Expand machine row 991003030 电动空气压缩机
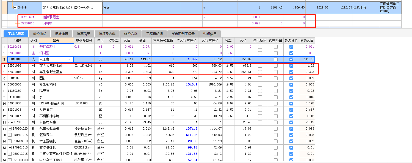Screen dimensions: 412x163 [10, 160]
